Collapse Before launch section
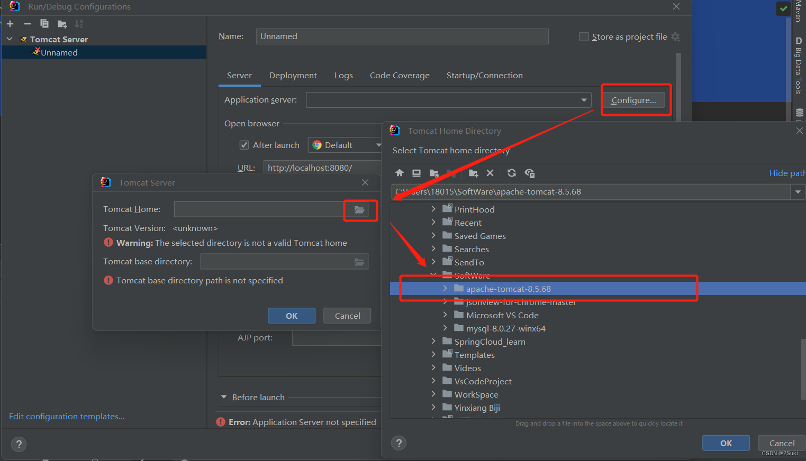The height and width of the screenshot is (461, 806). coord(224,397)
